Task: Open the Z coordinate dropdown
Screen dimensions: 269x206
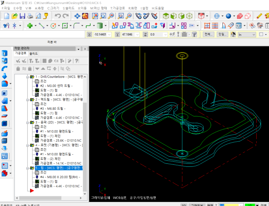Action: point(165,34)
